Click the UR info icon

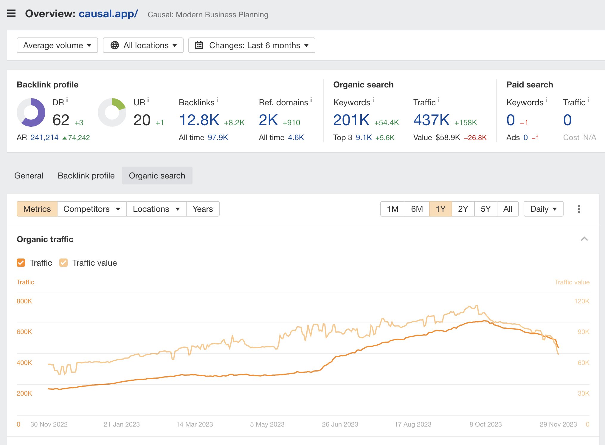pos(148,99)
